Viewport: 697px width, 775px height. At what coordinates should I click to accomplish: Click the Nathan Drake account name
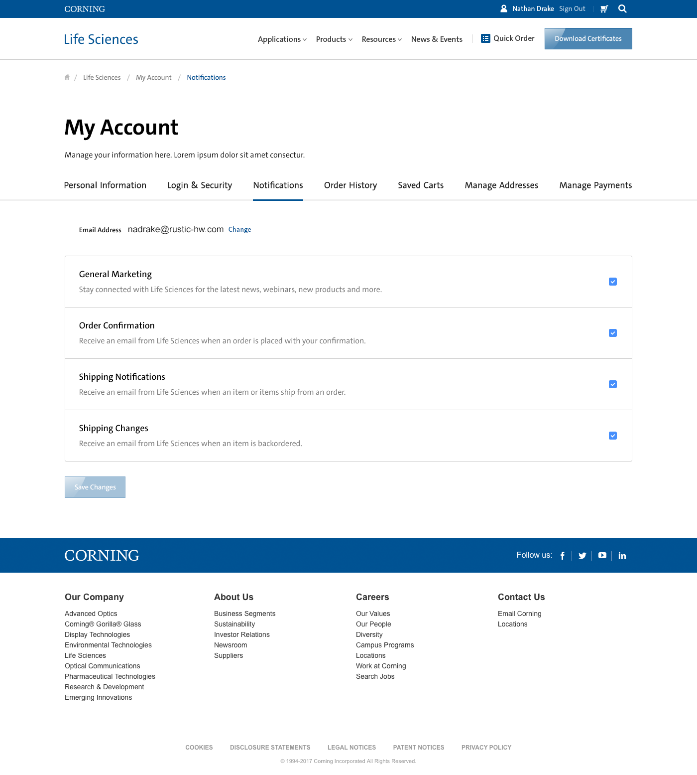click(x=533, y=9)
